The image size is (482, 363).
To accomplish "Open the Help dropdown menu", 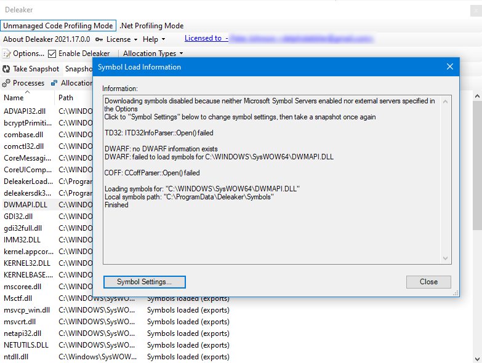I will click(x=154, y=39).
